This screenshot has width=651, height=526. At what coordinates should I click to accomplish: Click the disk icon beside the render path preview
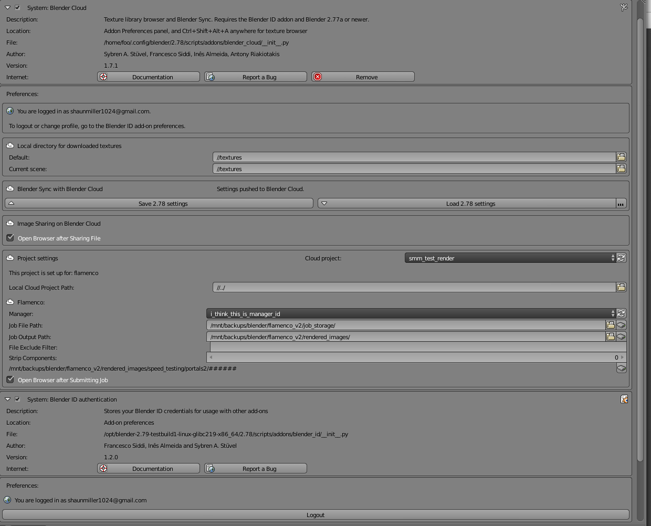tap(622, 369)
